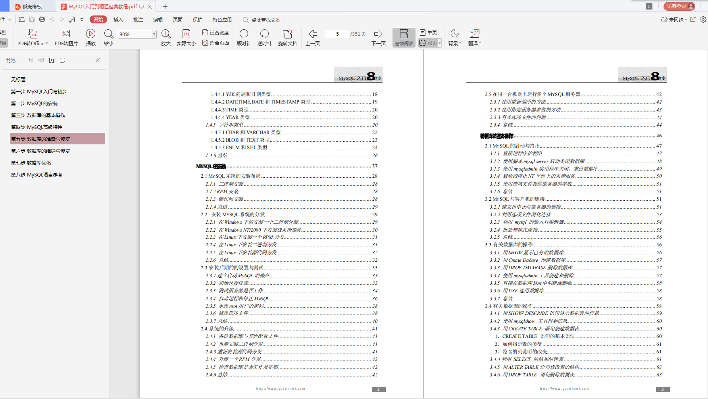708x399 pixels.
Task: Enable 适合页面 fit page
Action: tap(215, 43)
